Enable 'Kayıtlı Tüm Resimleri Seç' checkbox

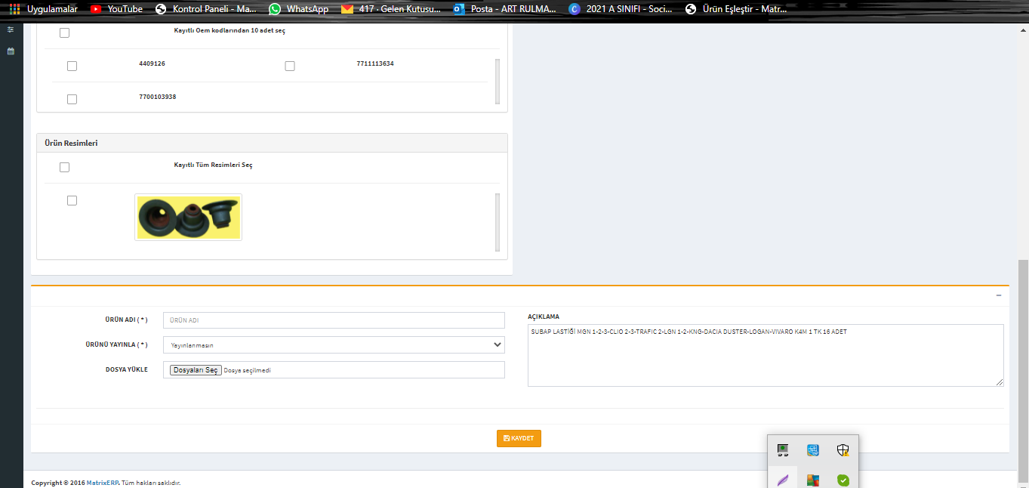coord(64,167)
